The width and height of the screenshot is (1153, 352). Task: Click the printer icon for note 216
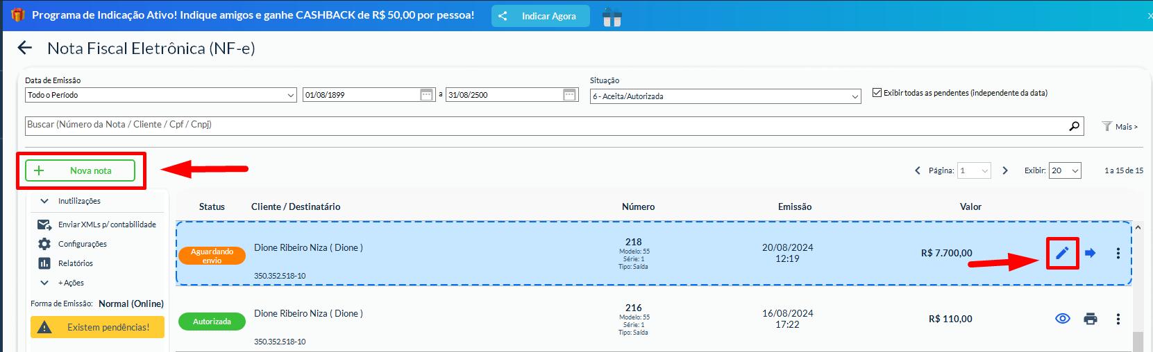pyautogui.click(x=1091, y=319)
